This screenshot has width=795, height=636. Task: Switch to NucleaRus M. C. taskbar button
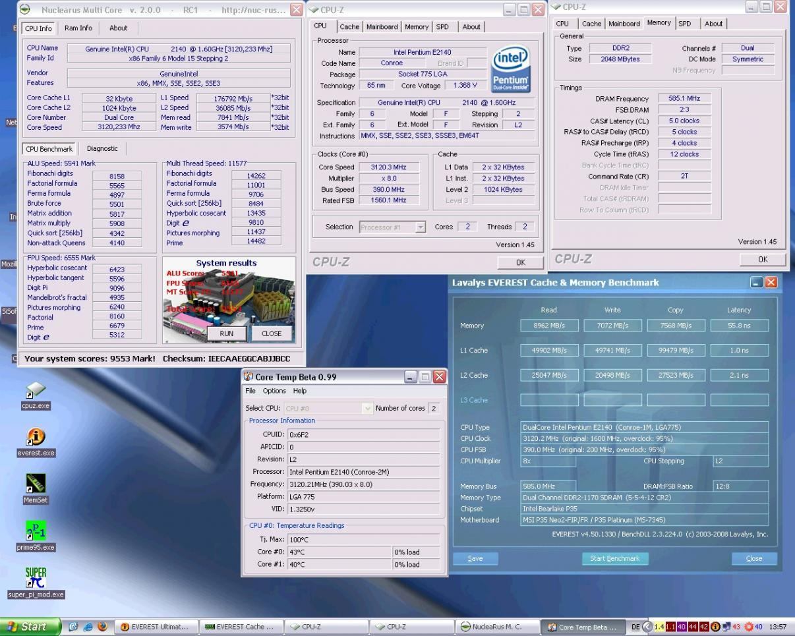pos(498,627)
